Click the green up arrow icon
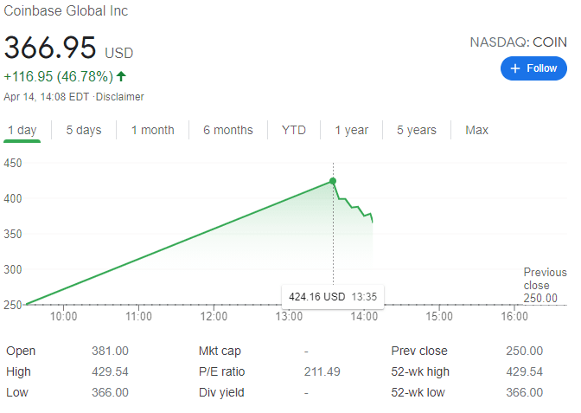581x413 pixels. pyautogui.click(x=121, y=76)
